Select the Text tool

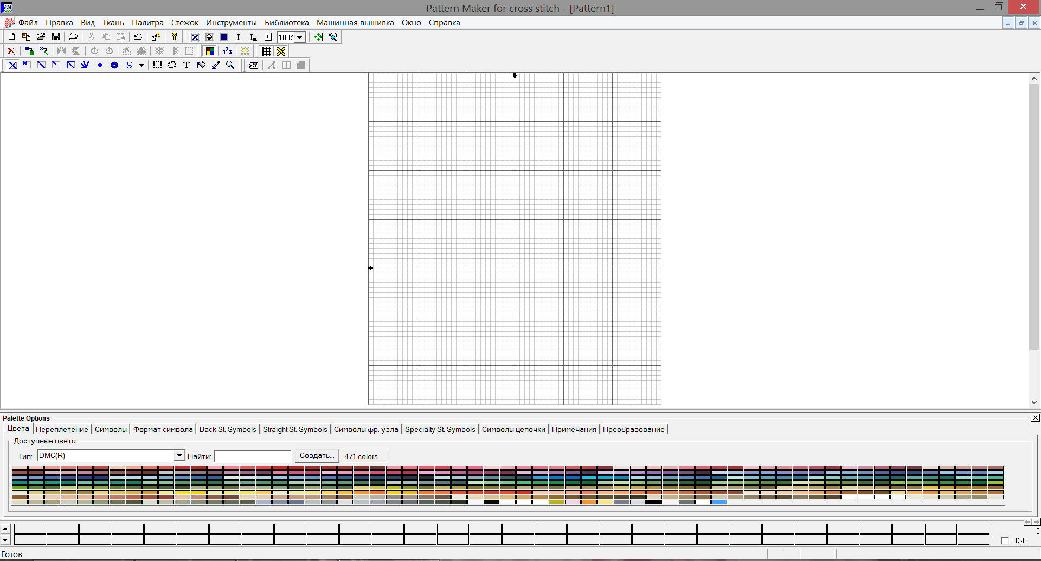[187, 65]
